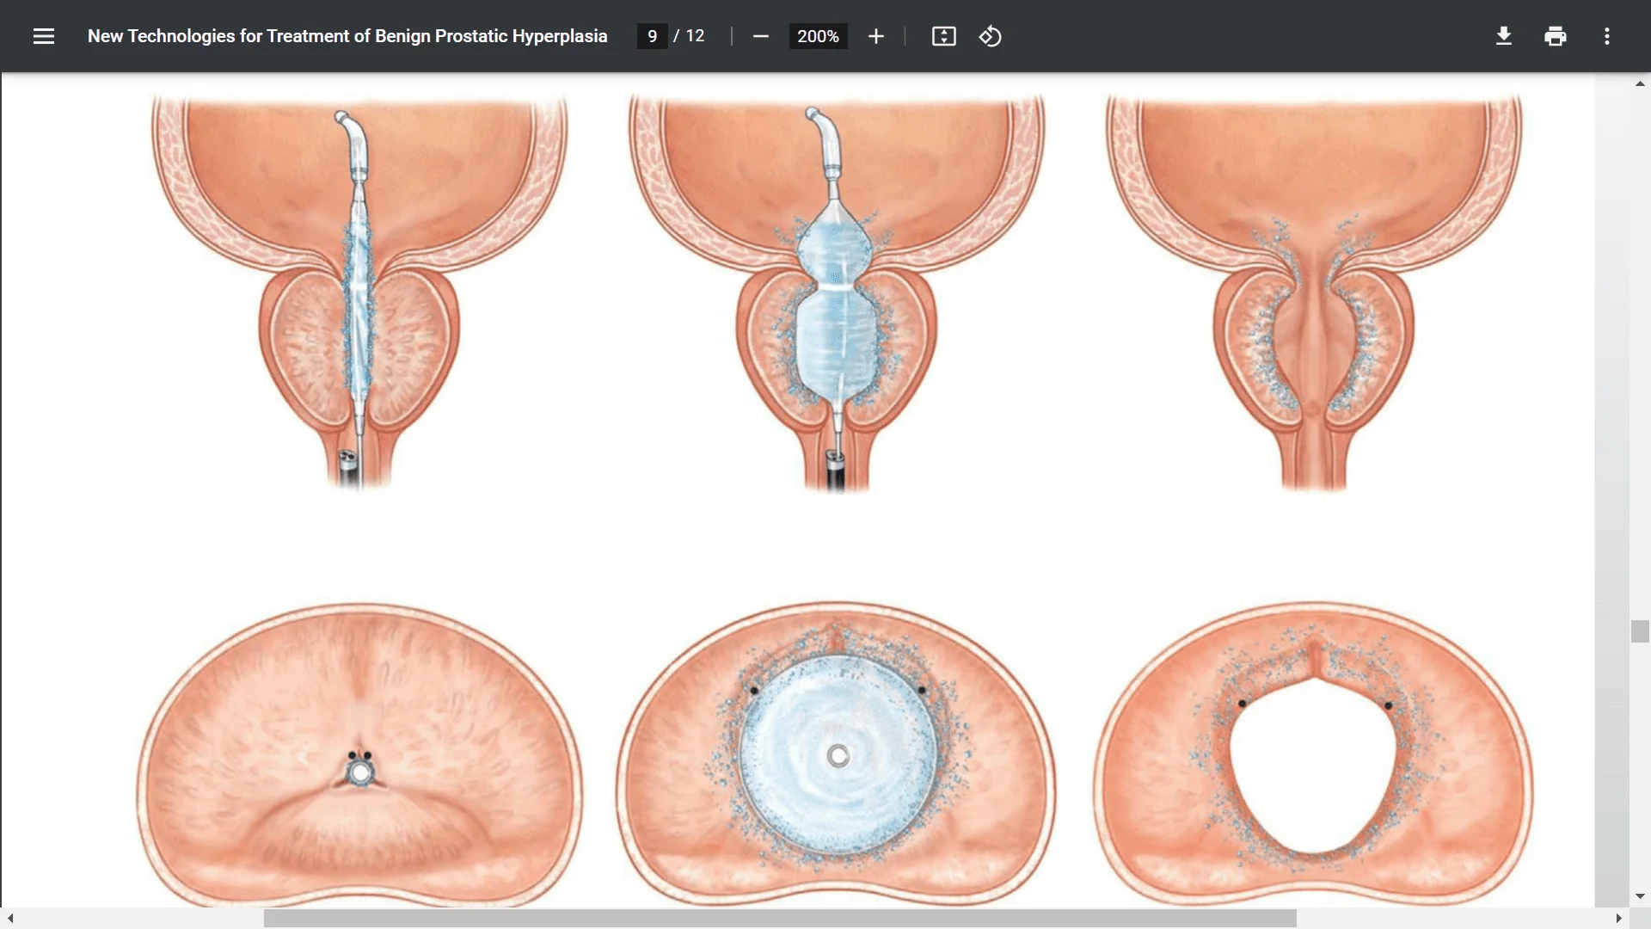1651x929 pixels.
Task: Click the zoom out minus button
Action: tap(760, 36)
